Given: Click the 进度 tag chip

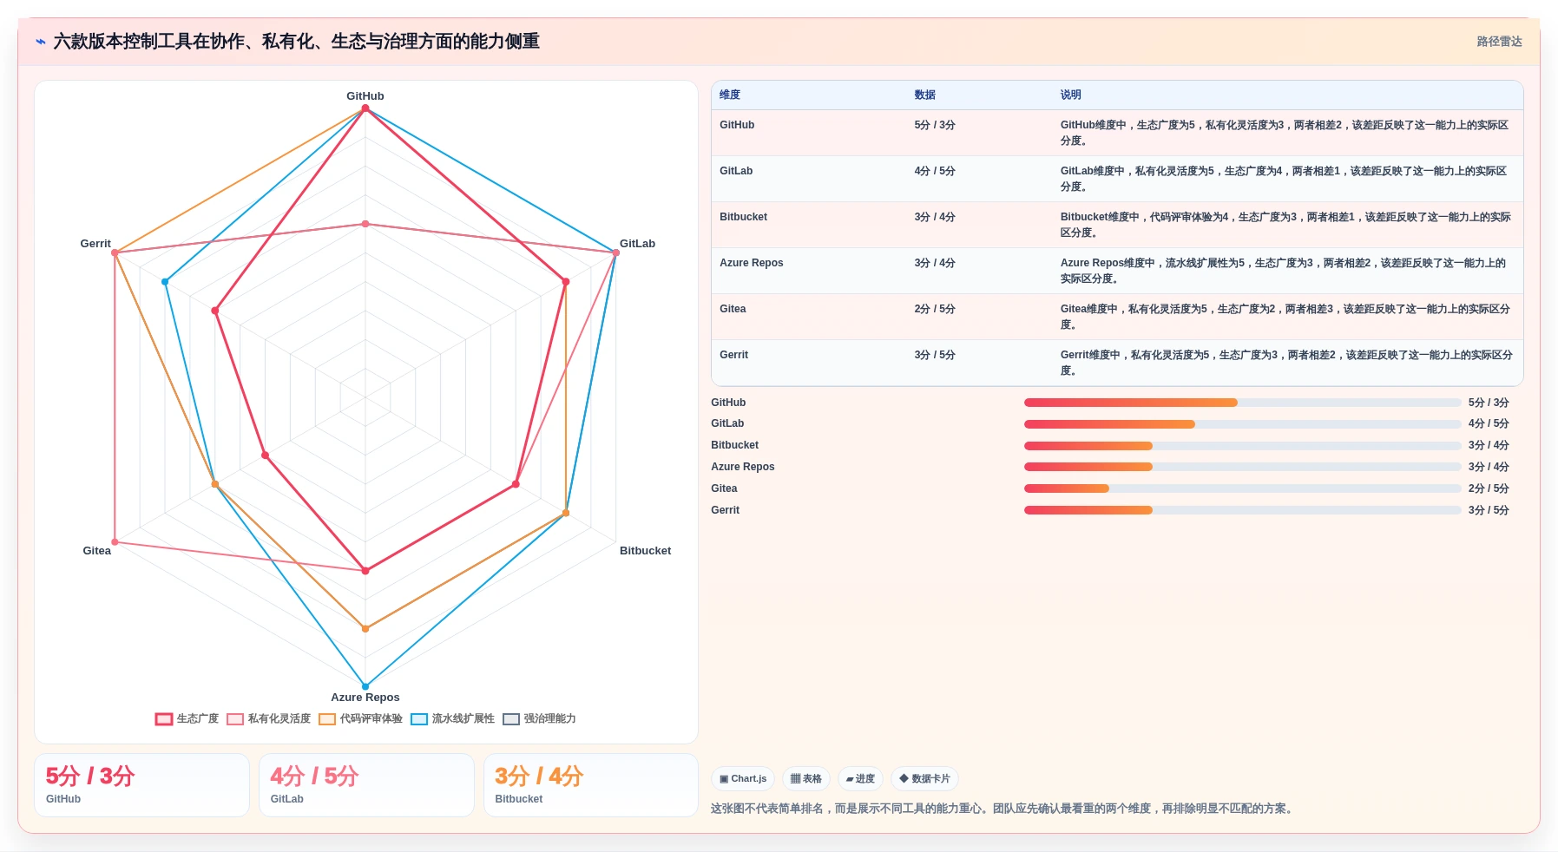Looking at the screenshot, I should [x=860, y=779].
